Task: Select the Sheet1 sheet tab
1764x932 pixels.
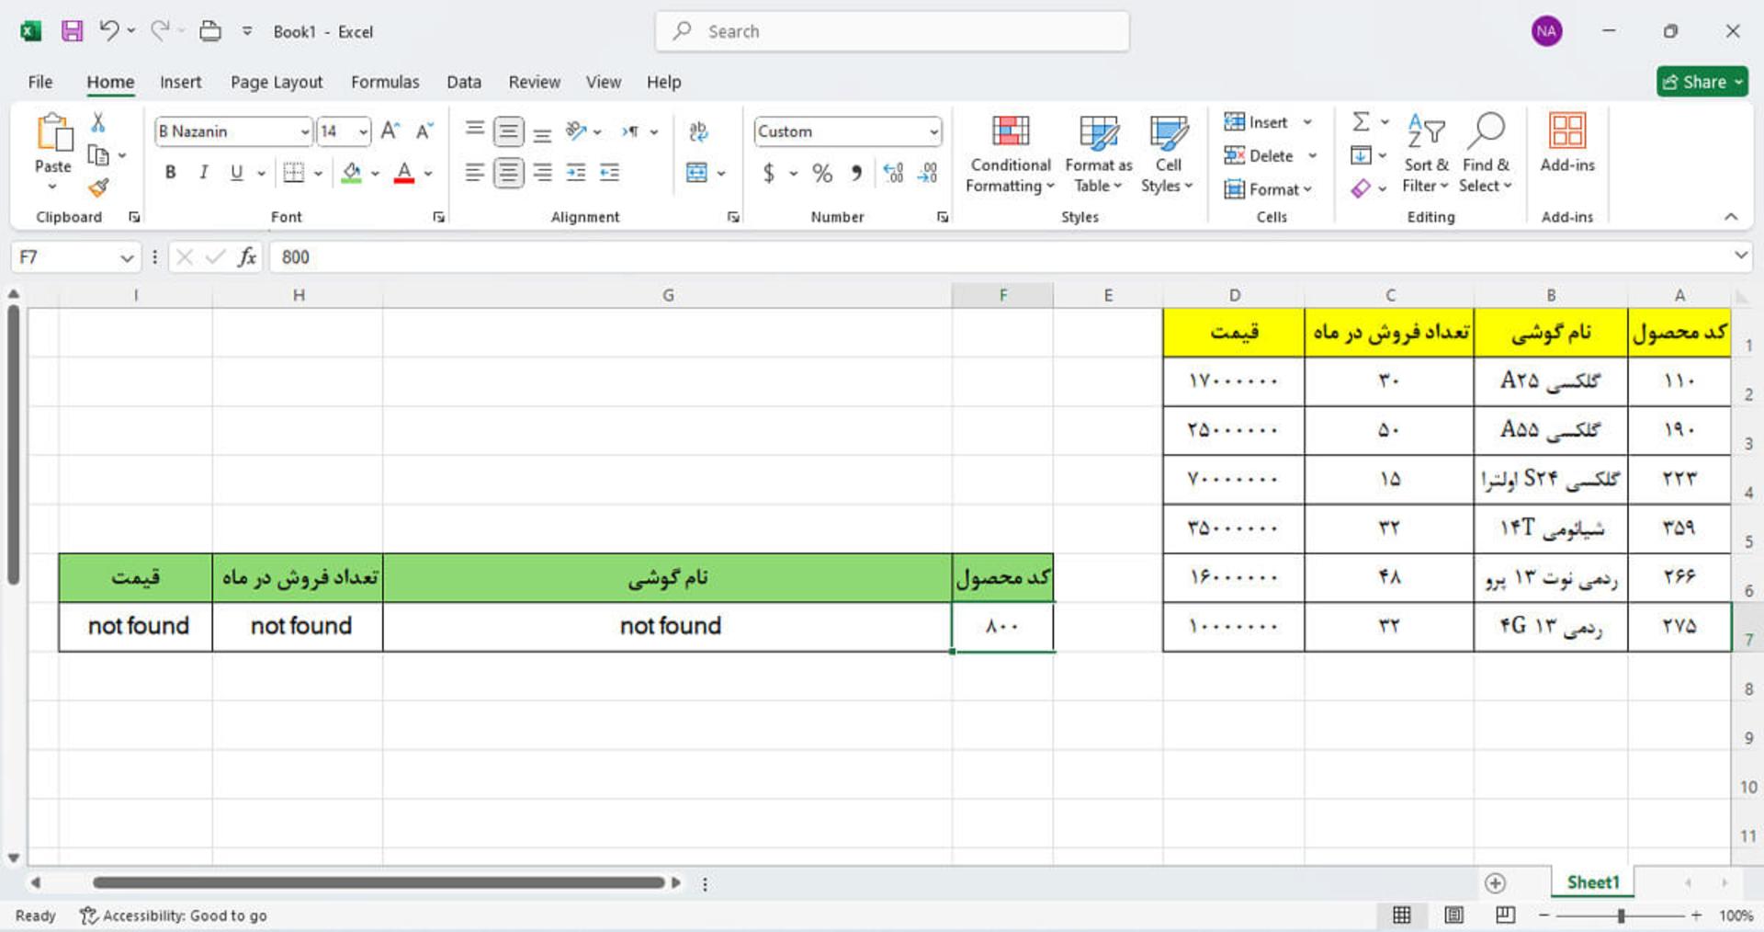Action: click(x=1593, y=882)
